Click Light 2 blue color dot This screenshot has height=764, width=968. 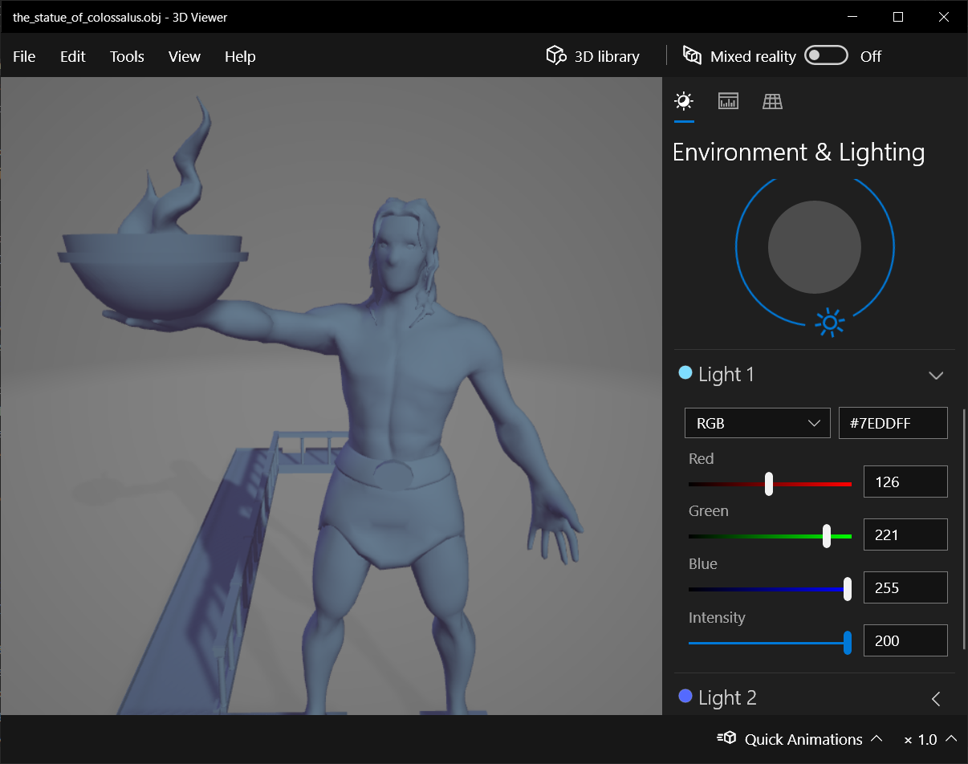click(x=685, y=697)
